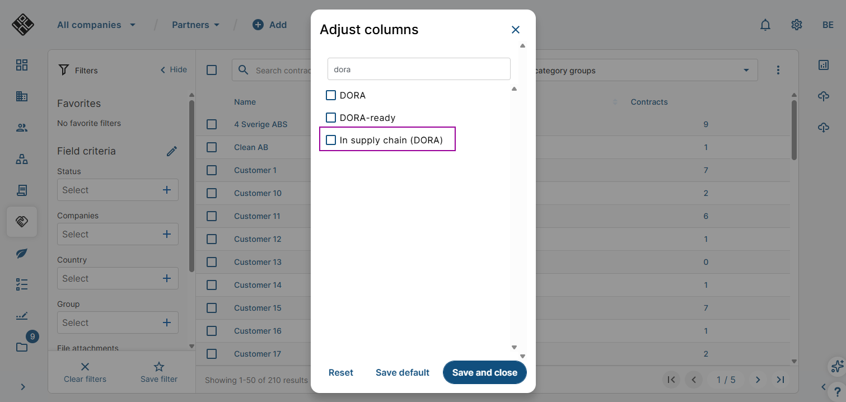Click the Add menu item
The height and width of the screenshot is (402, 846).
(x=270, y=25)
